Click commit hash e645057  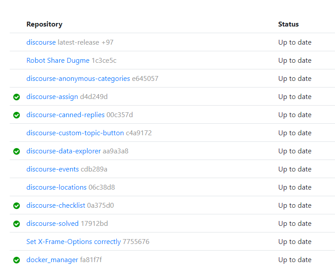[x=145, y=79]
